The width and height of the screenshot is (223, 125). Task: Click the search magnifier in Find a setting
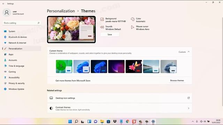pyautogui.click(x=38, y=23)
